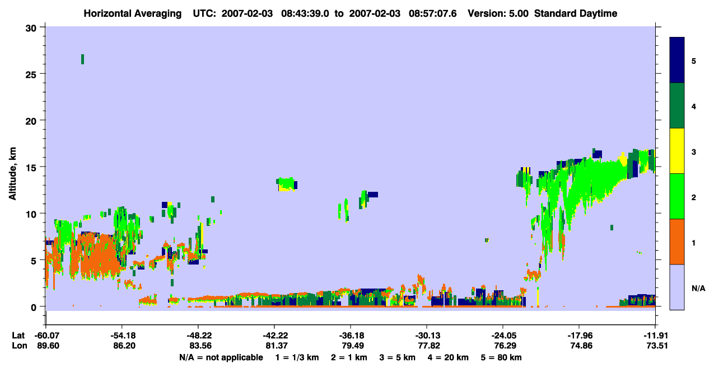Click the '5 = 80 km' legend text

pyautogui.click(x=501, y=357)
